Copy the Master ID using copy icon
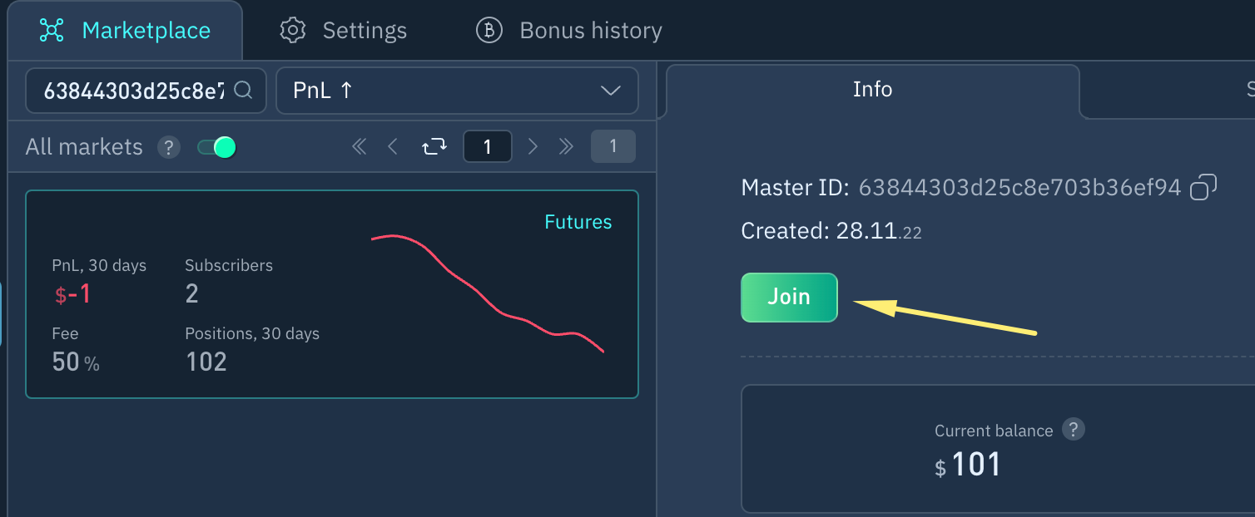The width and height of the screenshot is (1255, 517). (x=1203, y=188)
